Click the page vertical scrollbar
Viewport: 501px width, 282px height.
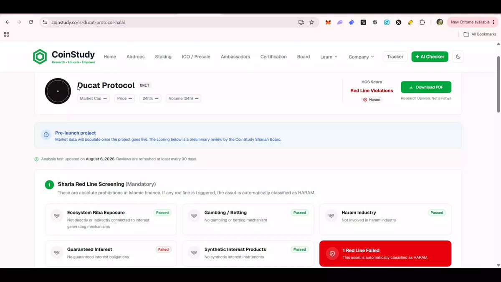(x=498, y=84)
